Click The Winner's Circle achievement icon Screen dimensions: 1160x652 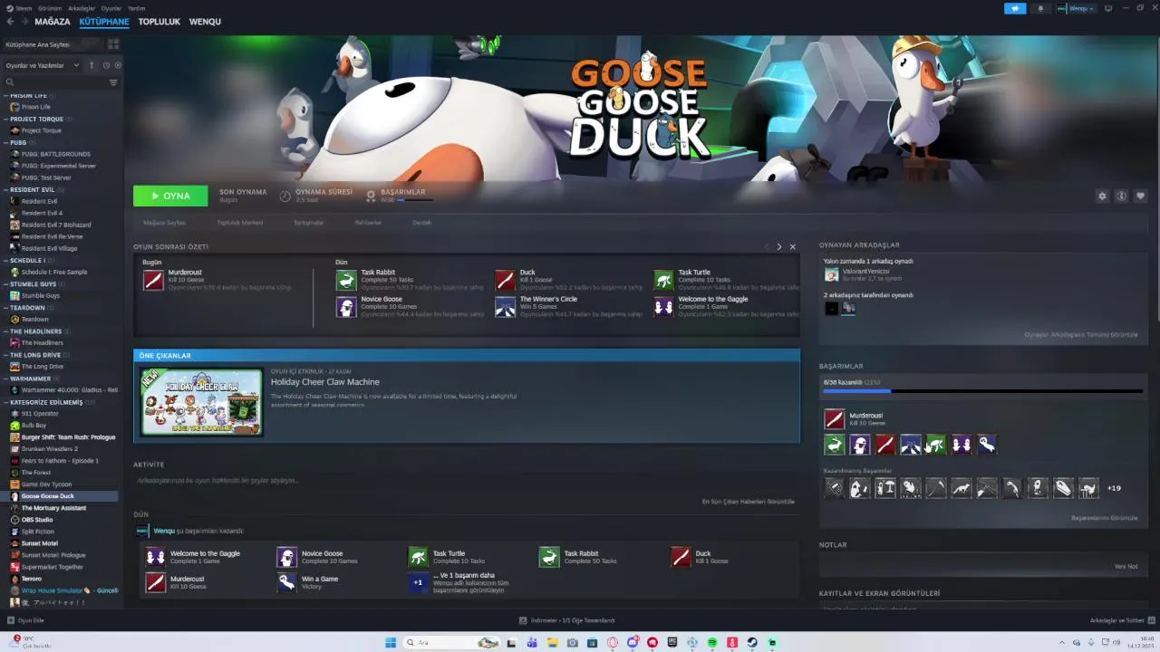(505, 307)
